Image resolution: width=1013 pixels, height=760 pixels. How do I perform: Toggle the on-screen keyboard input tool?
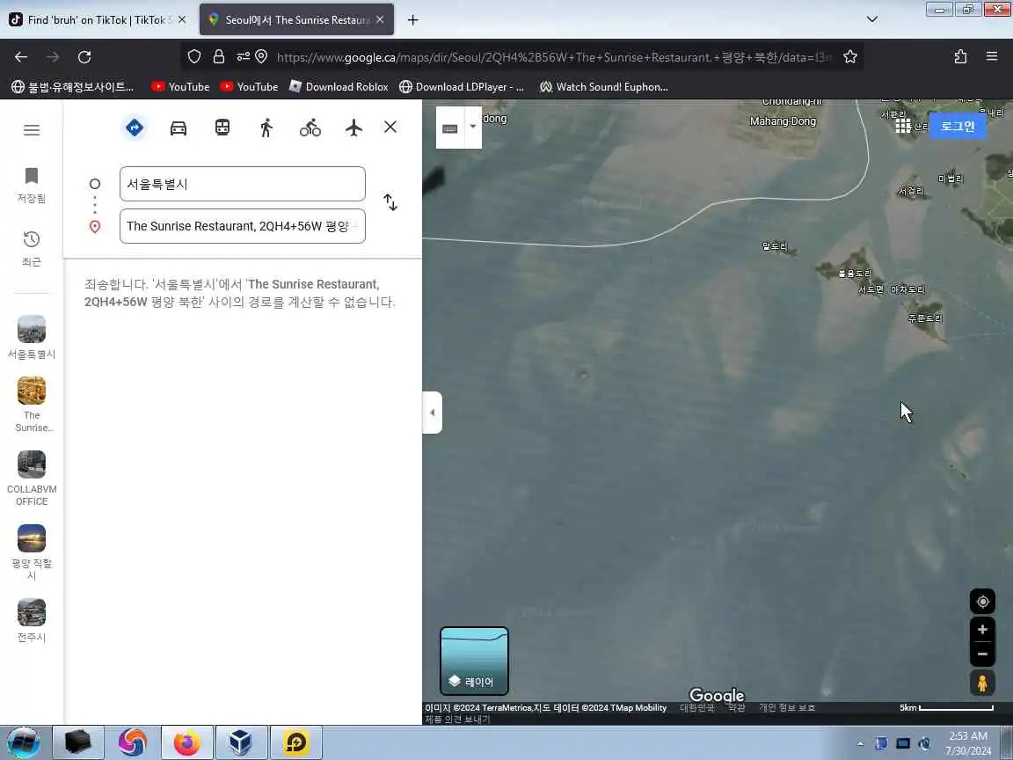(x=450, y=128)
